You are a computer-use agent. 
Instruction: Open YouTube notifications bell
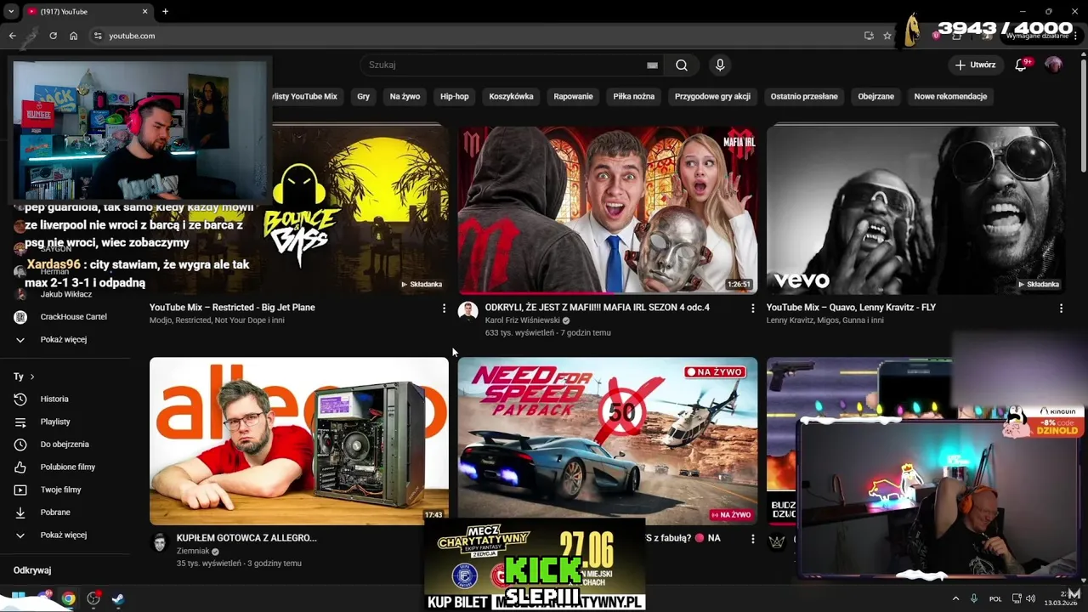1021,65
